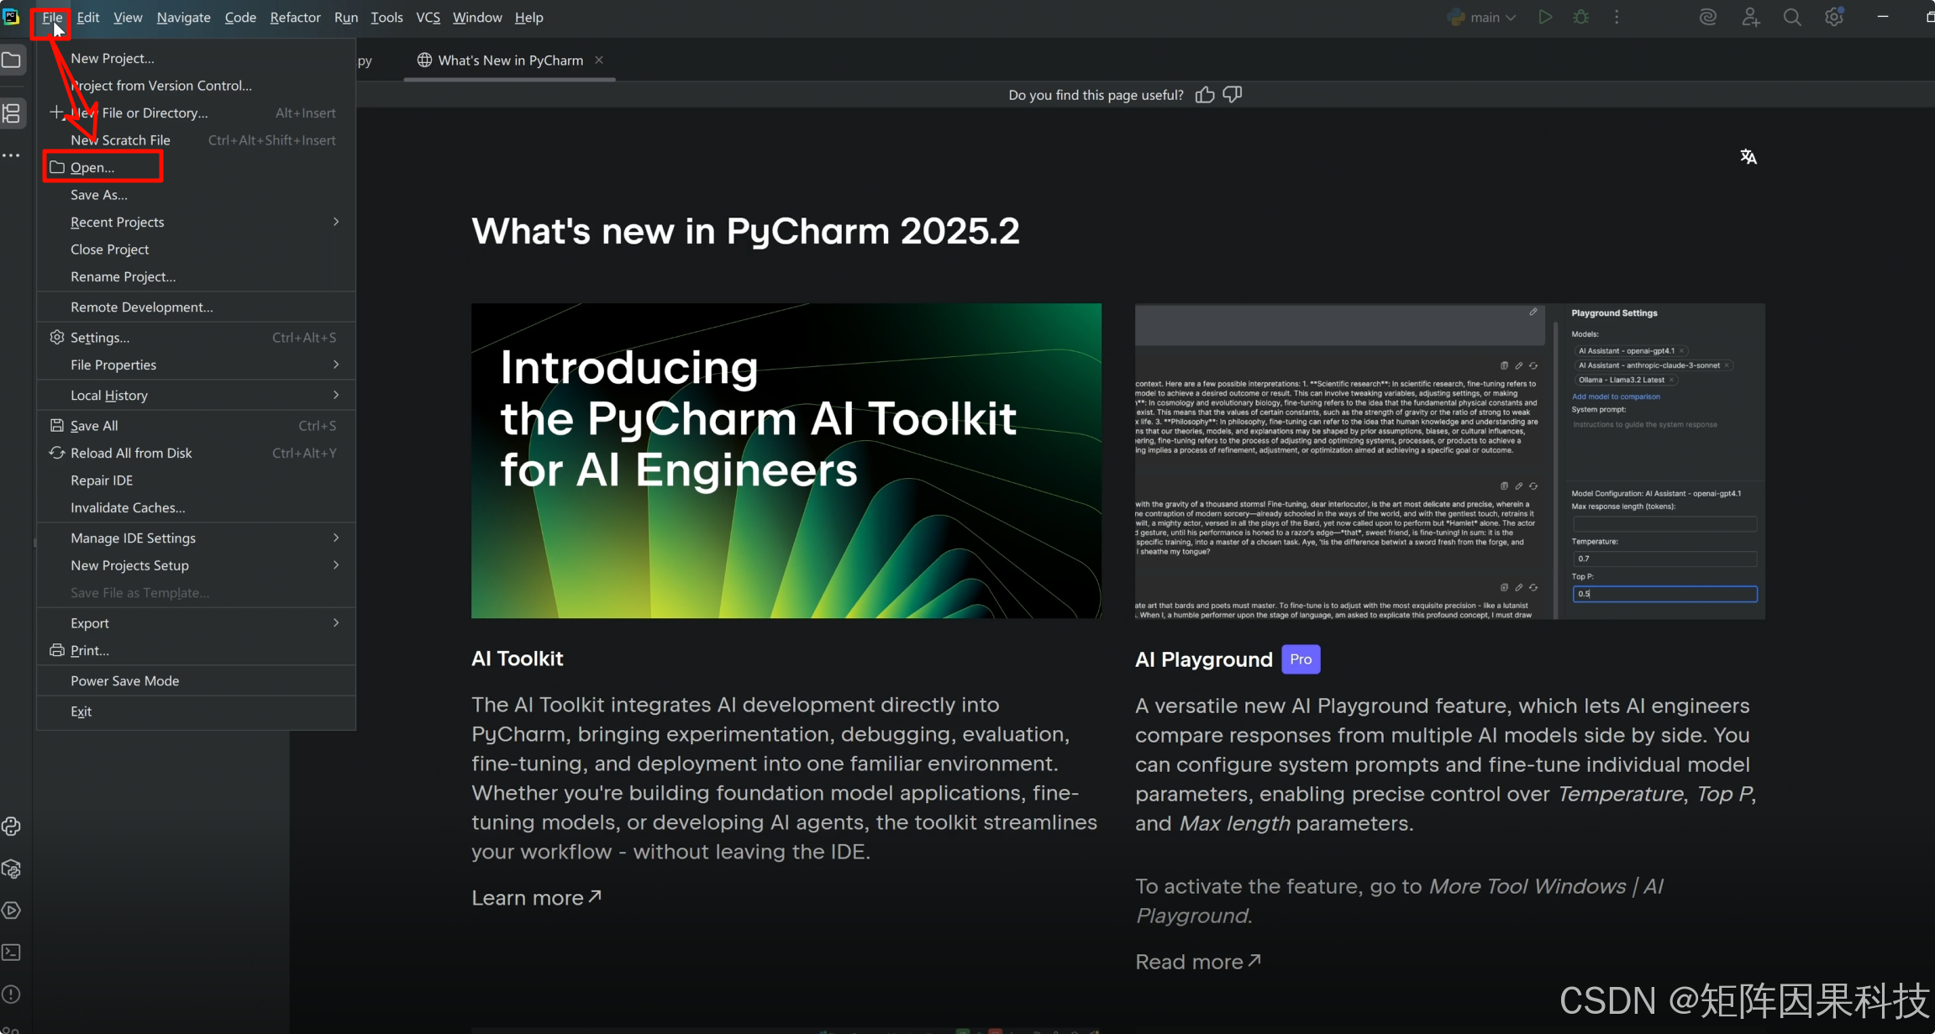Mark the page not useful with thumbs down
The height and width of the screenshot is (1034, 1935).
[x=1232, y=94]
